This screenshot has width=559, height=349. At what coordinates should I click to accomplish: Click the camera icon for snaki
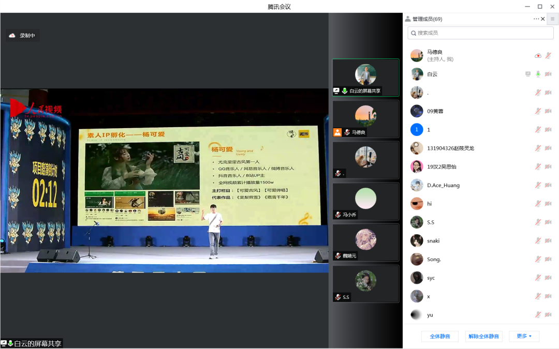(x=548, y=241)
